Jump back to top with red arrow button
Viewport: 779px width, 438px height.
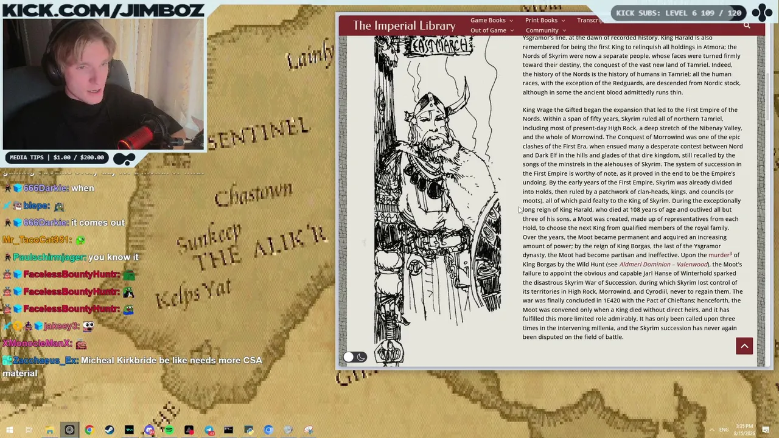click(744, 346)
